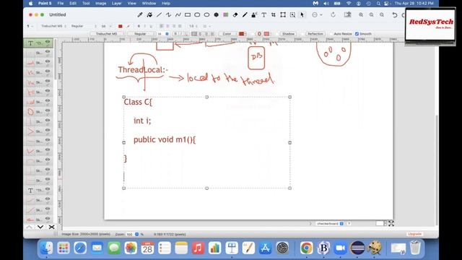The image size is (462, 260).
Task: Click the Upgrade button
Action: tap(414, 234)
